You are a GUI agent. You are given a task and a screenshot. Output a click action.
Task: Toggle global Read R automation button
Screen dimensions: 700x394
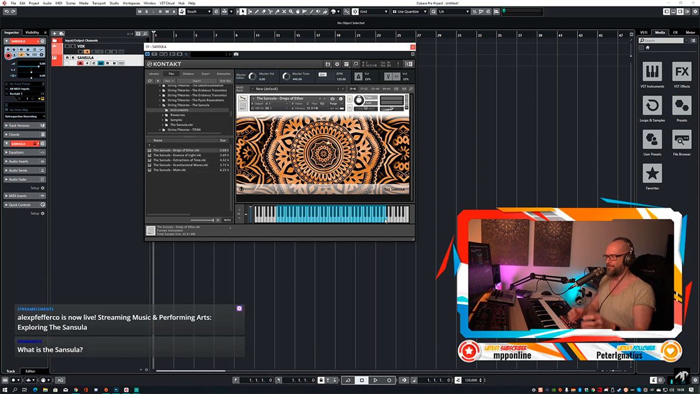(x=161, y=12)
